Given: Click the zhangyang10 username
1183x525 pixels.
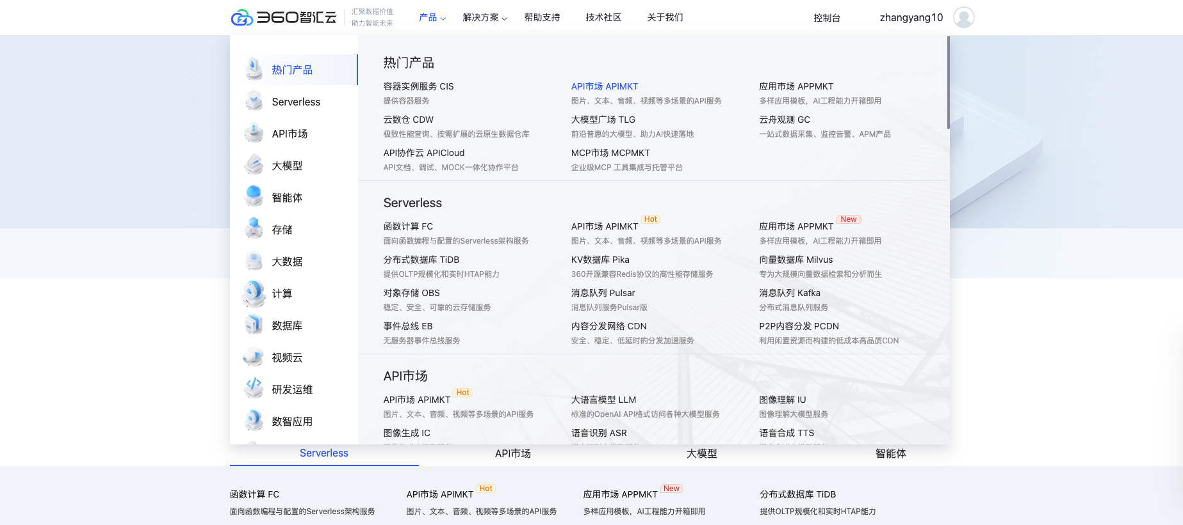Looking at the screenshot, I should coord(911,17).
